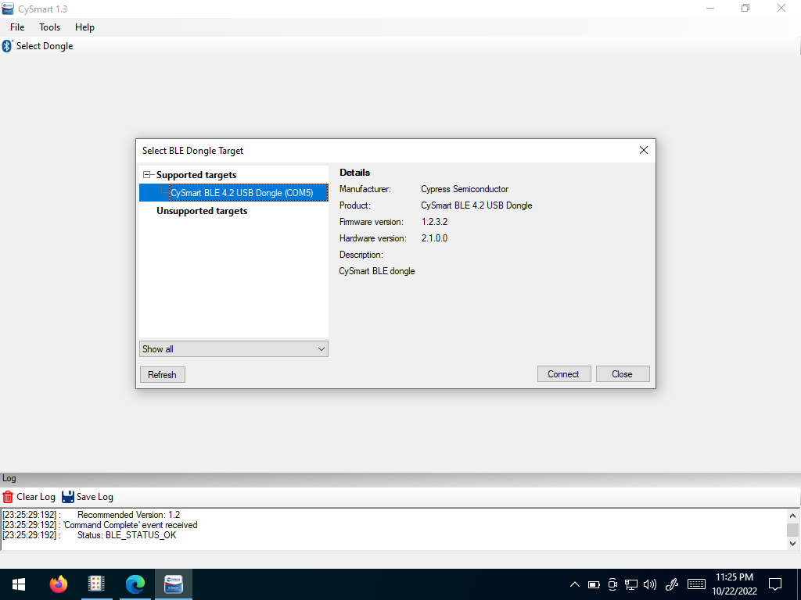The height and width of the screenshot is (600, 801).
Task: Open the Tools menu
Action: click(x=49, y=27)
